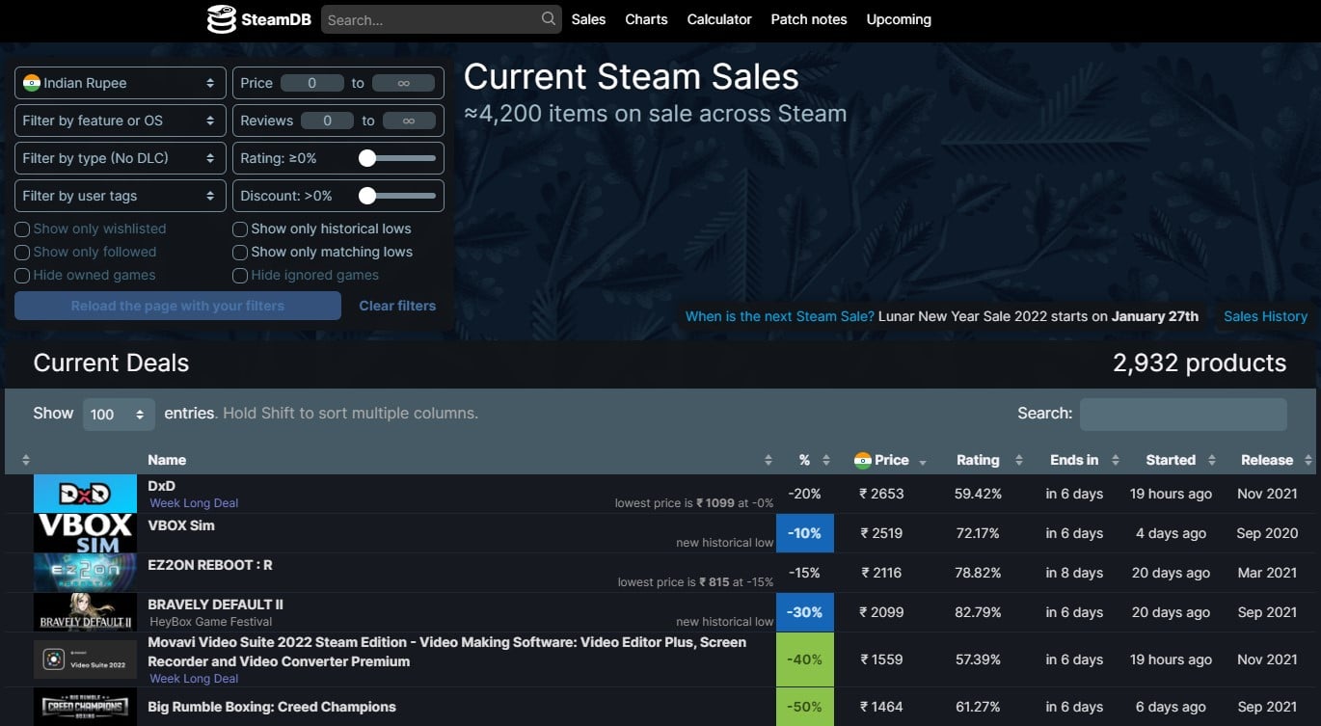Open the DxD game thumbnail

point(85,494)
